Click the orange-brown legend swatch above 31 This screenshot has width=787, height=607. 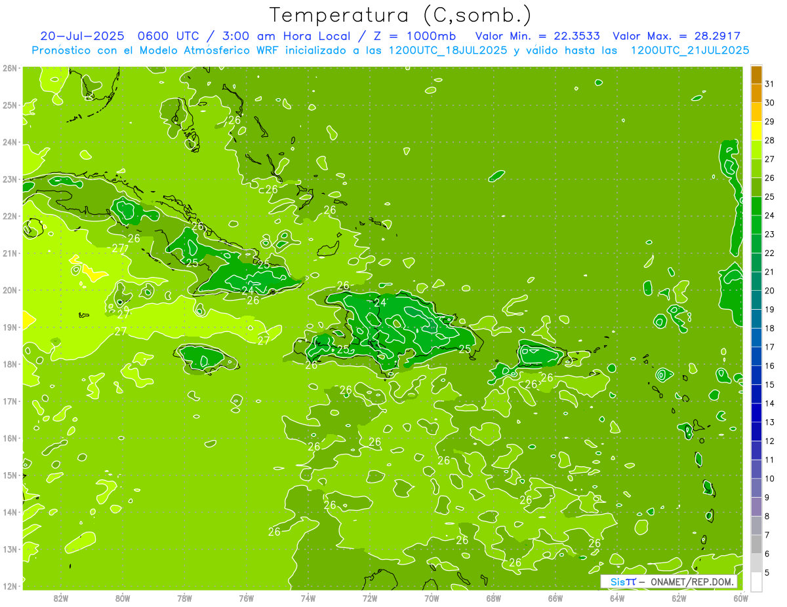tap(756, 75)
